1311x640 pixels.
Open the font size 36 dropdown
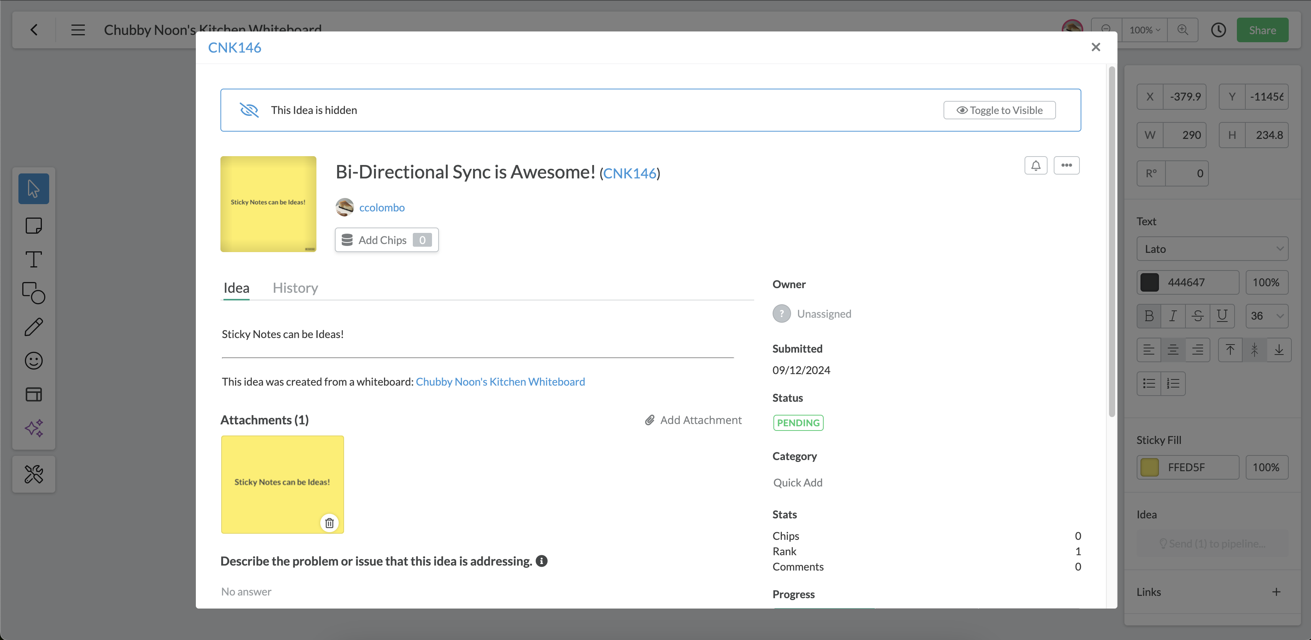(1267, 316)
